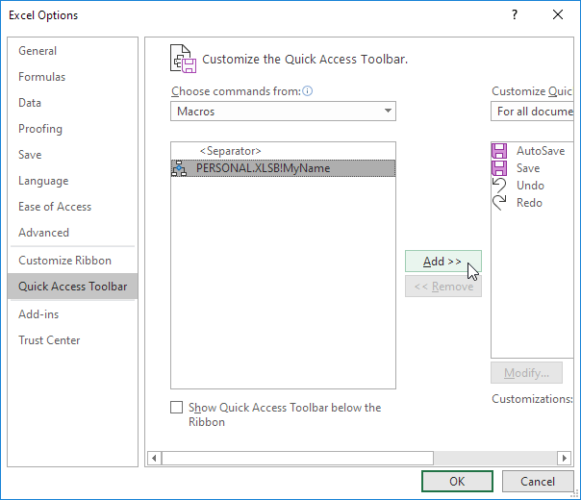Open the Customize Ribbon category
The width and height of the screenshot is (581, 500).
pos(64,261)
